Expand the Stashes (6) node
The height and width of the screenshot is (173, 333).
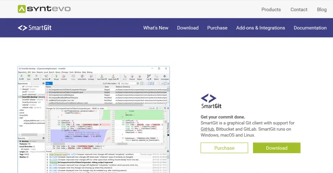click(x=19, y=157)
